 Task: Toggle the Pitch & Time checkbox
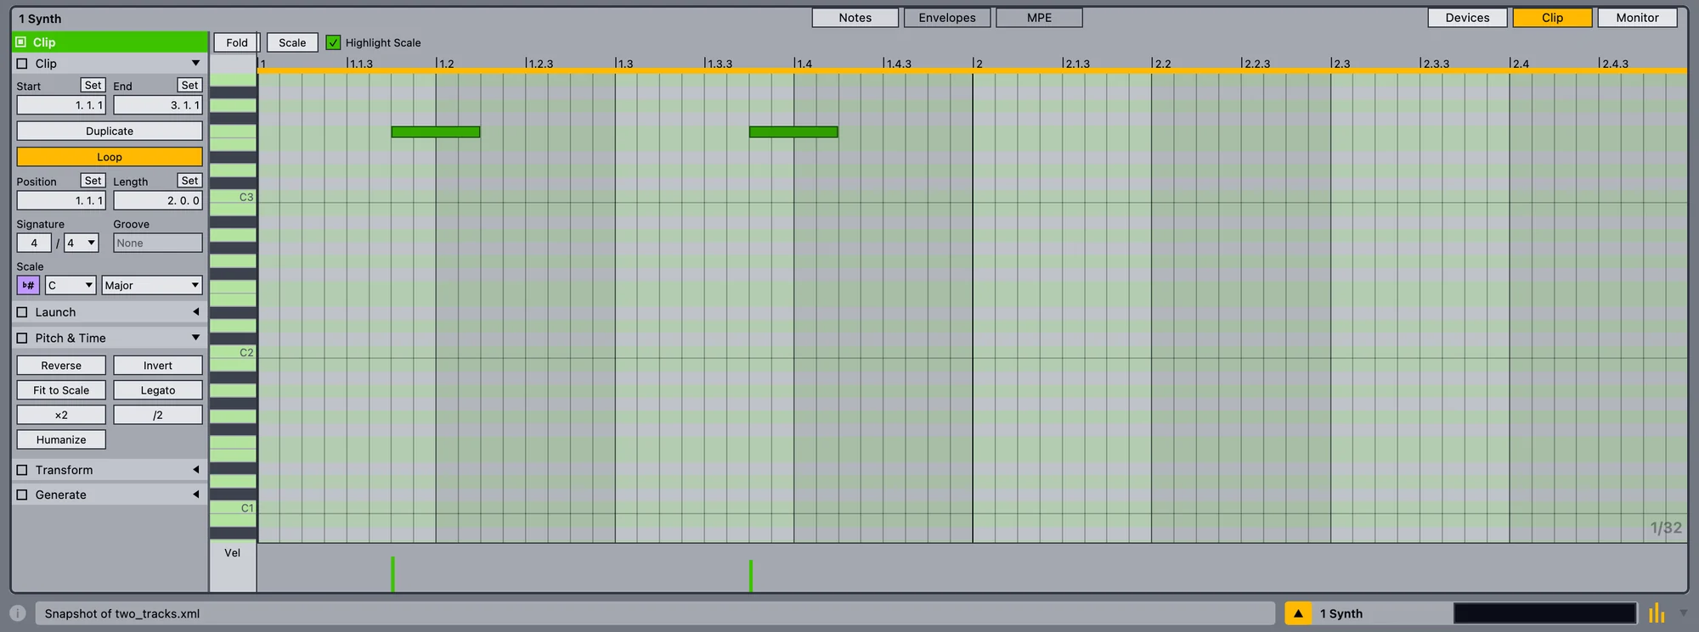click(x=22, y=338)
